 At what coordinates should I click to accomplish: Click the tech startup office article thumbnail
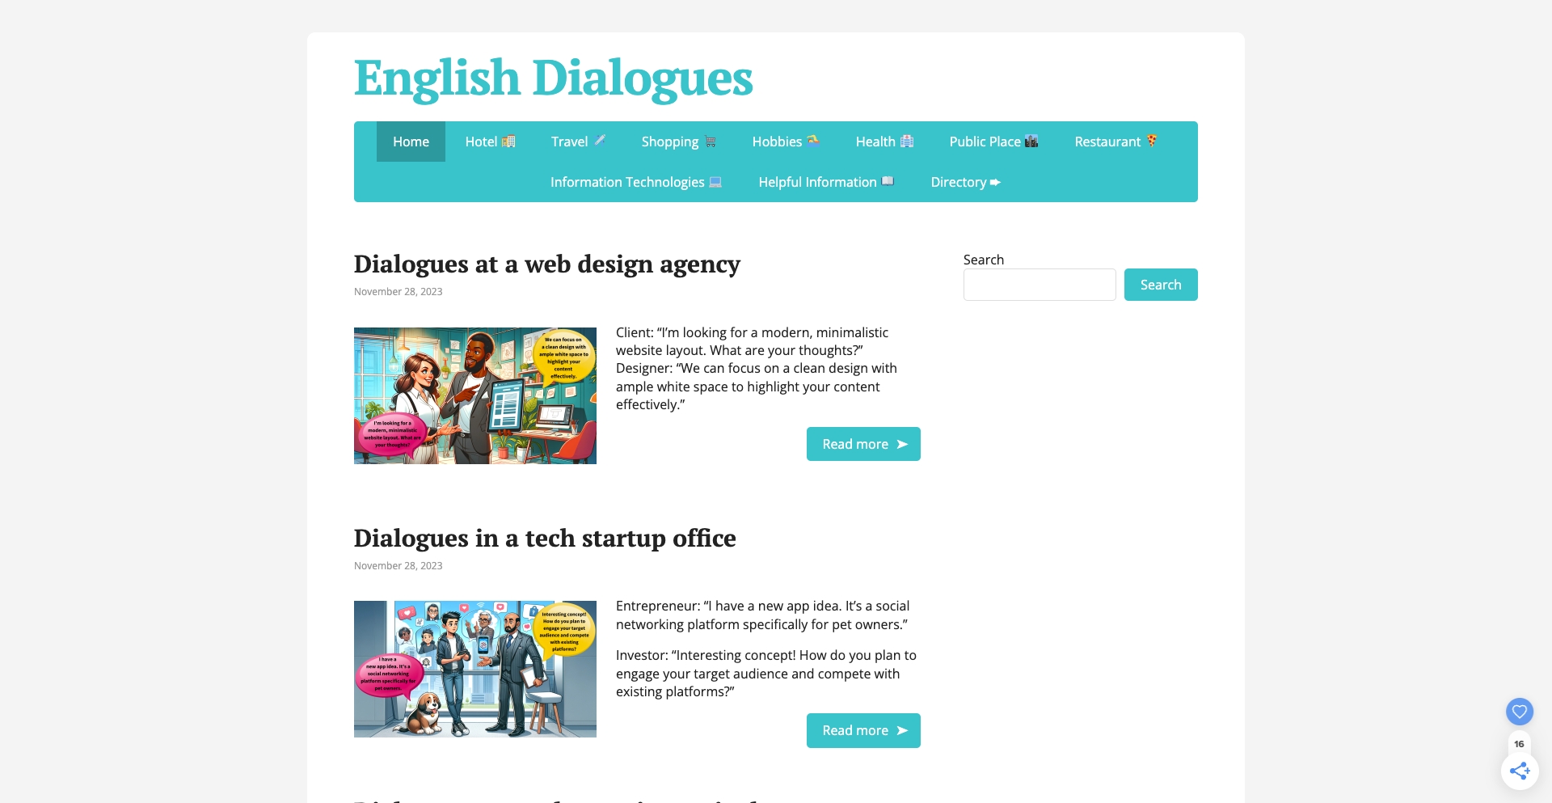pos(475,669)
